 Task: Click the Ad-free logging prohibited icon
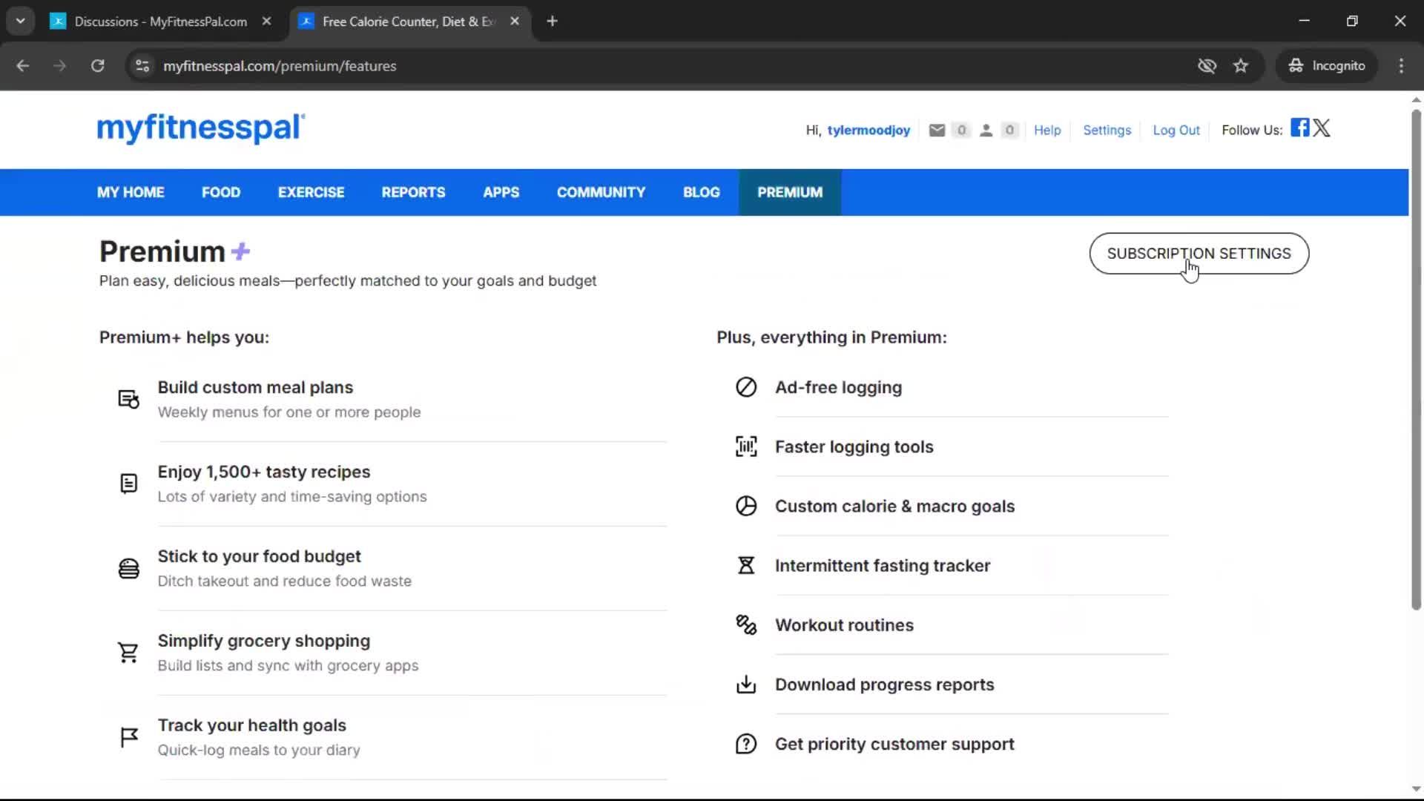746,387
